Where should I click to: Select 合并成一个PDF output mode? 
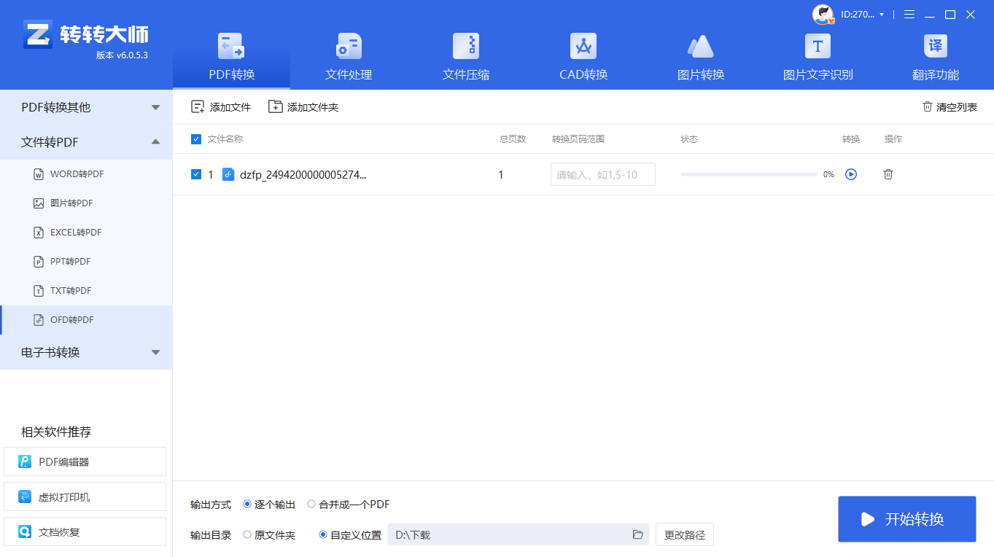click(311, 504)
